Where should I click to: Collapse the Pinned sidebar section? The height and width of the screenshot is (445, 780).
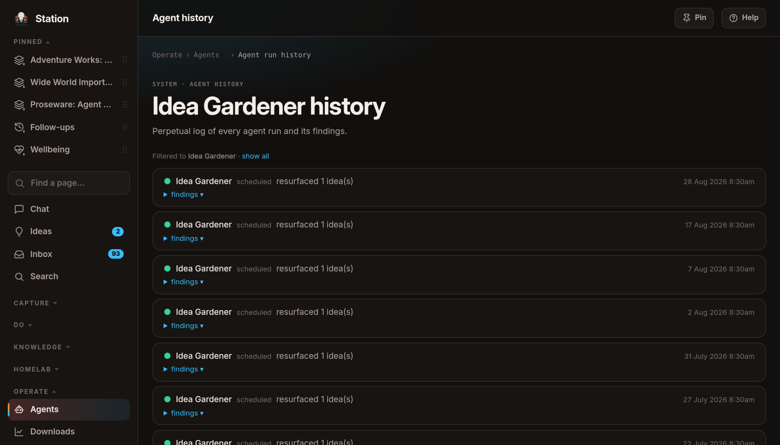[32, 42]
